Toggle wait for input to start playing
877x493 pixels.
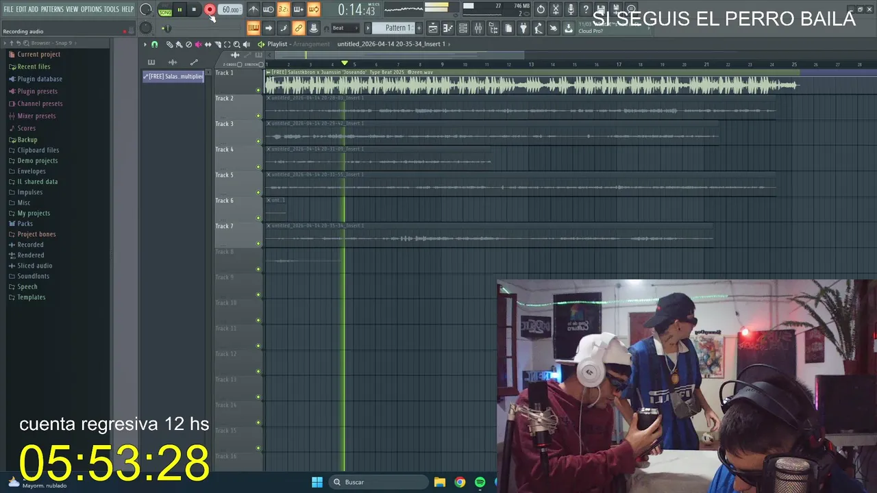tap(269, 9)
